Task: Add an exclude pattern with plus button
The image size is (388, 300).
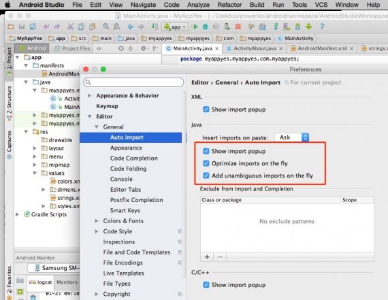Action: pyautogui.click(x=207, y=257)
